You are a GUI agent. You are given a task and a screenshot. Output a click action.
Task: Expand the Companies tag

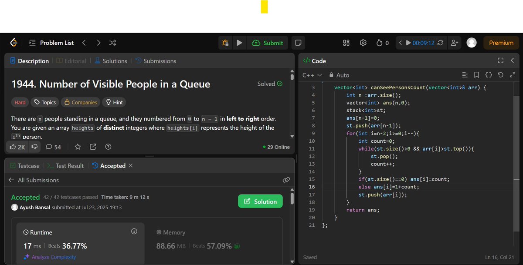pyautogui.click(x=81, y=102)
